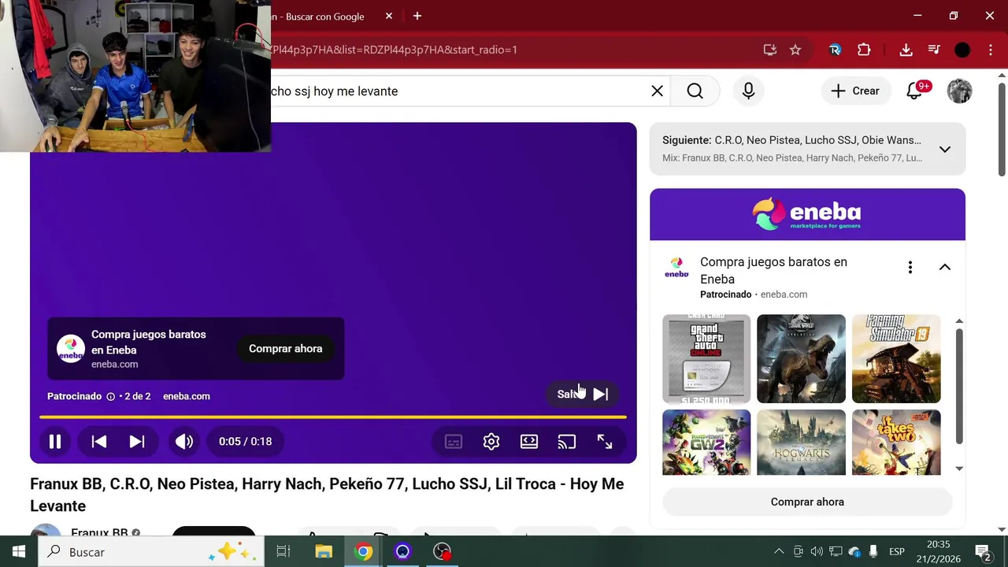Open OBS Studio taskbar icon
This screenshot has height=567, width=1008.
pyautogui.click(x=442, y=551)
